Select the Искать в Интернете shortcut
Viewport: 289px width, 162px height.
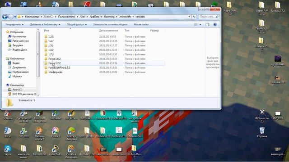pos(71,152)
